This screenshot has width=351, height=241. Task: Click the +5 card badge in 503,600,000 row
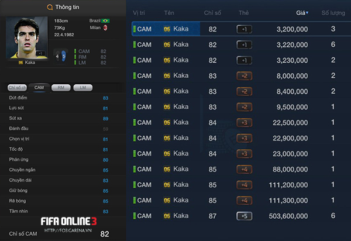[245, 216]
